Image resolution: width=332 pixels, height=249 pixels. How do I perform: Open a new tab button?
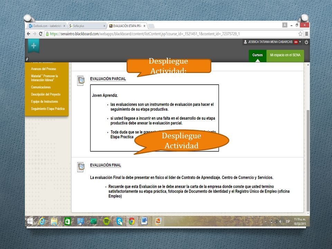coord(151,26)
